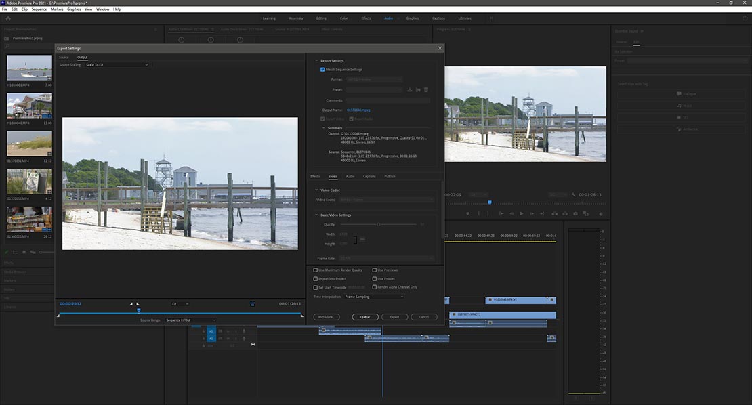Click the Step Forward icon in Program monitor

[531, 213]
